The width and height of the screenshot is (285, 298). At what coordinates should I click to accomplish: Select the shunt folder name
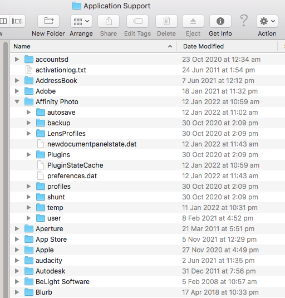pyautogui.click(x=56, y=197)
